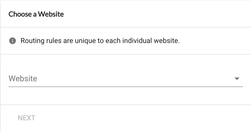Image resolution: width=251 pixels, height=131 pixels.
Task: Click the 'Choose a Website' heading
Action: tap(36, 14)
